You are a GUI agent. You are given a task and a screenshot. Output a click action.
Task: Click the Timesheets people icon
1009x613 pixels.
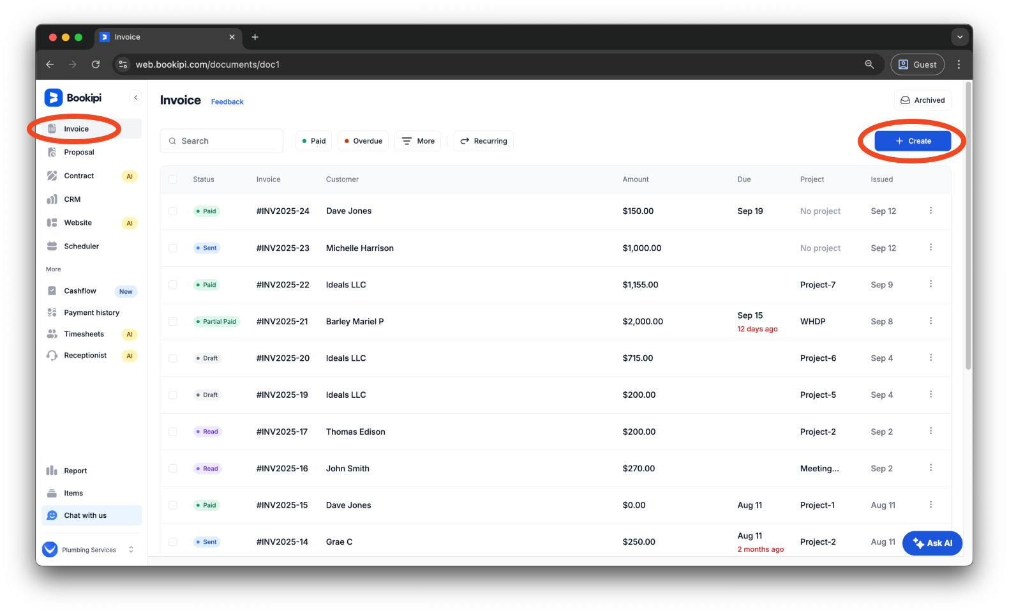pyautogui.click(x=52, y=334)
